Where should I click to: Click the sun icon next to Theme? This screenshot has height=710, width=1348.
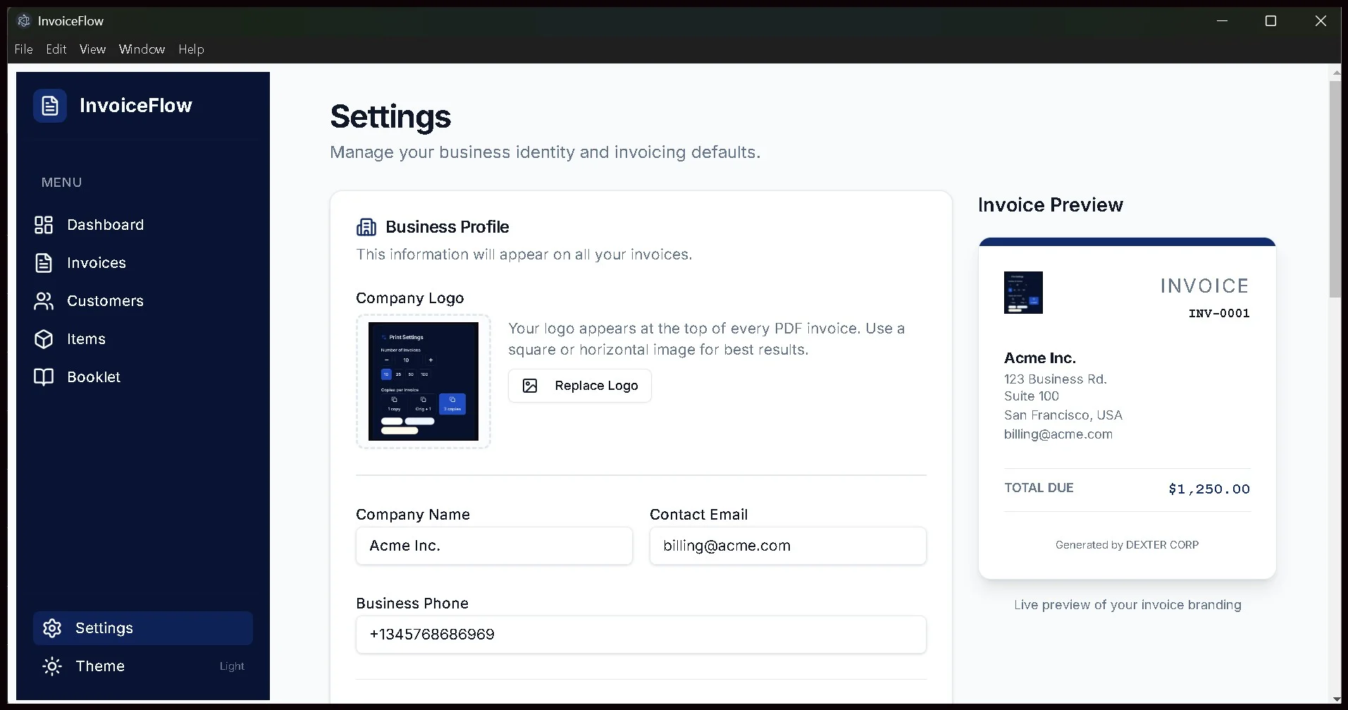point(51,666)
